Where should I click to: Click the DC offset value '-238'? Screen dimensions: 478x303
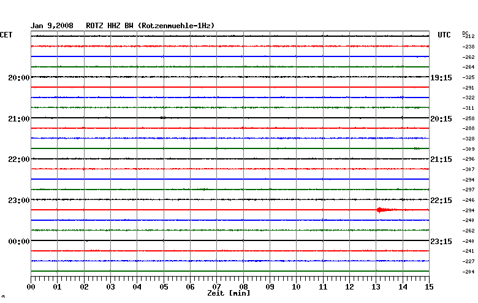[469, 47]
